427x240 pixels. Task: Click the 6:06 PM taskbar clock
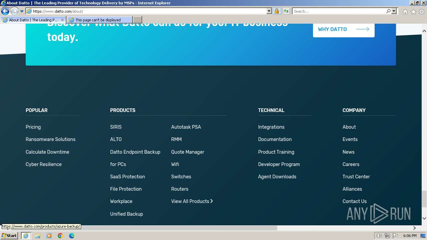coord(410,236)
